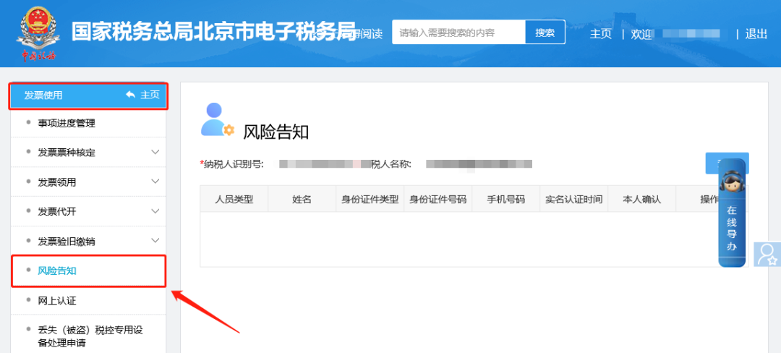Click 退出 to log out
Viewport: 781px width, 353px height.
[756, 34]
